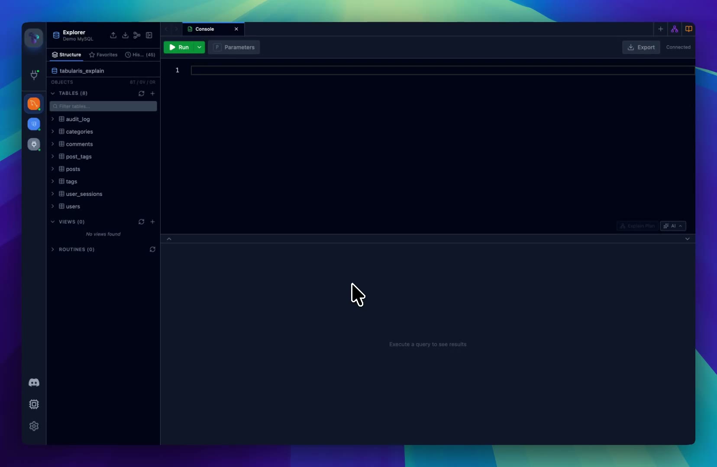Click the orange book icon at top right
Image resolution: width=717 pixels, height=467 pixels.
(x=688, y=29)
